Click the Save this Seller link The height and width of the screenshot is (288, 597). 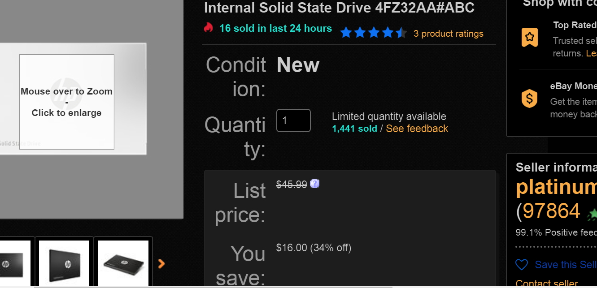coord(566,265)
